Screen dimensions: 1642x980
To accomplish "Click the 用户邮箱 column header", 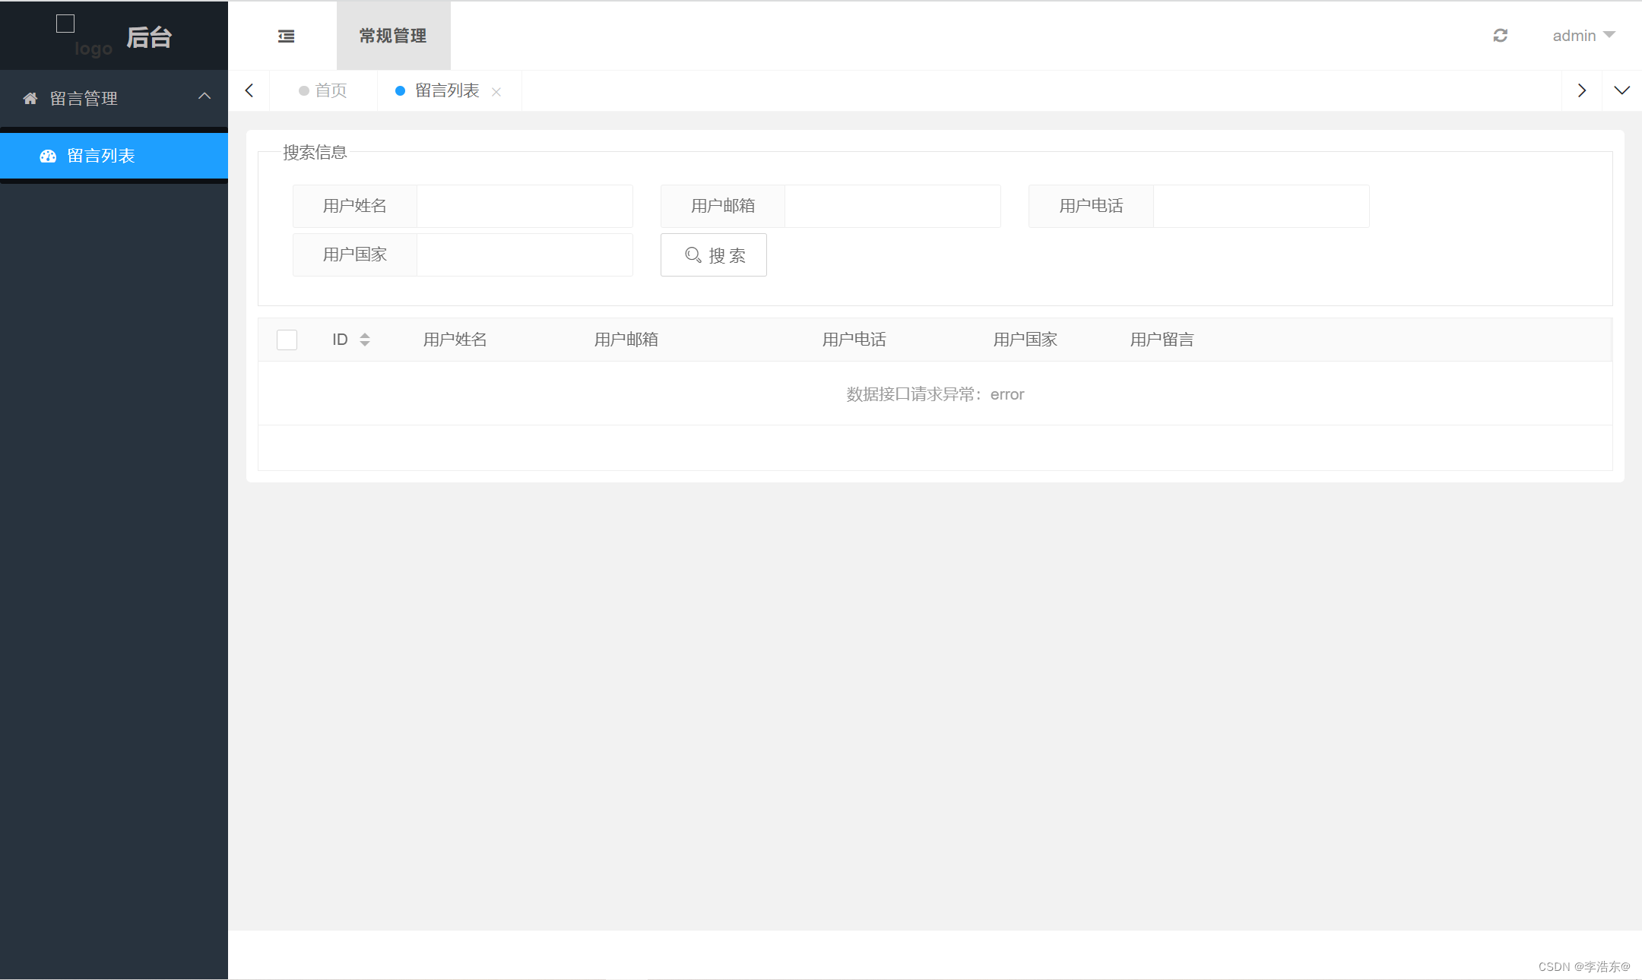I will pos(626,340).
